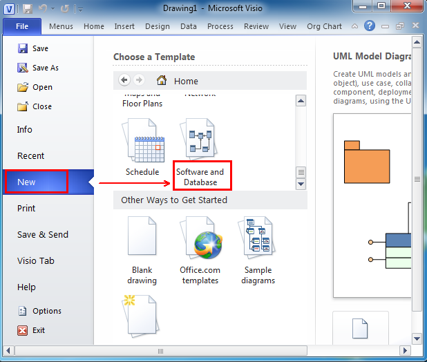Click the blank document icon below preview
This screenshot has height=362, width=427.
(x=360, y=329)
